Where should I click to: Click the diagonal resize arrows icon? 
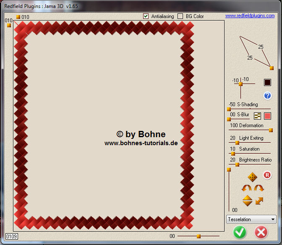tap(259, 201)
